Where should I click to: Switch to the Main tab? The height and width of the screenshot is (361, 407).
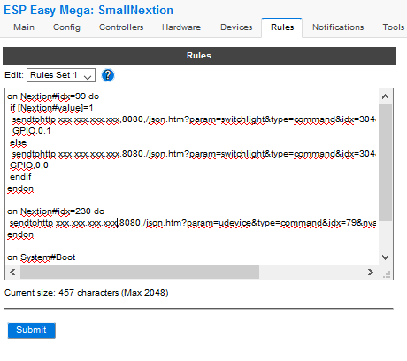tap(24, 27)
